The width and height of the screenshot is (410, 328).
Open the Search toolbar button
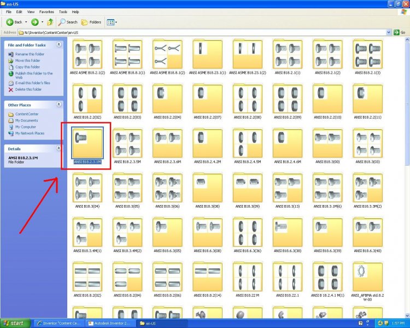point(68,22)
